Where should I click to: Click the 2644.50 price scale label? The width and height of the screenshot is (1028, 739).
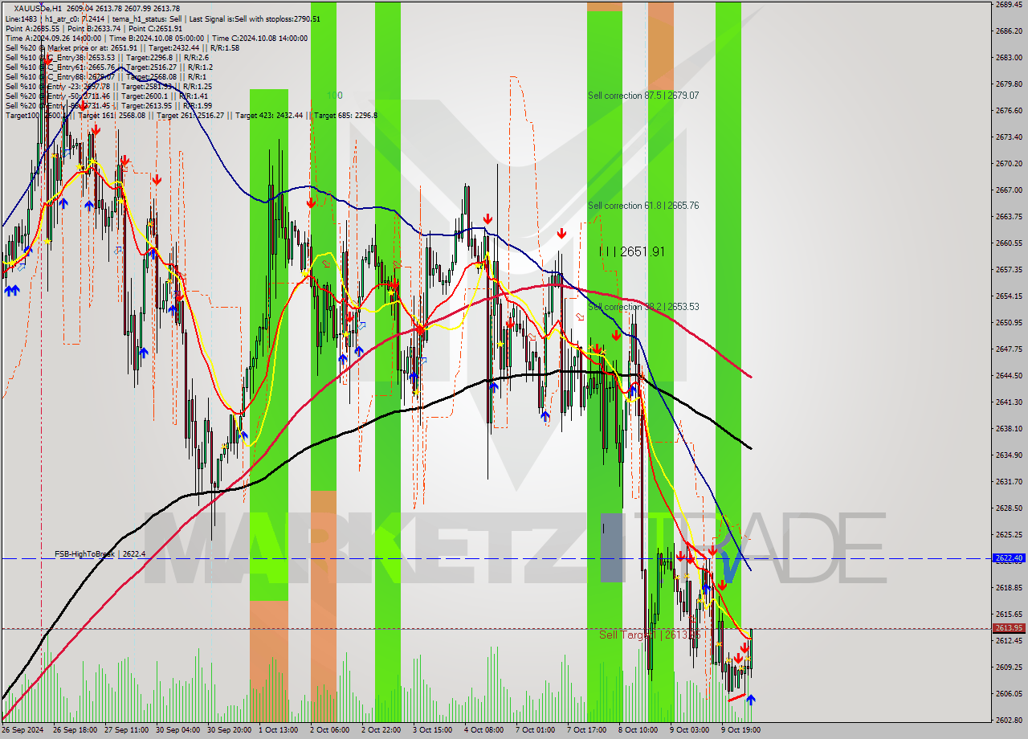point(1009,375)
